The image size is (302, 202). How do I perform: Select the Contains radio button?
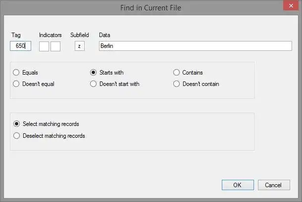click(x=176, y=73)
